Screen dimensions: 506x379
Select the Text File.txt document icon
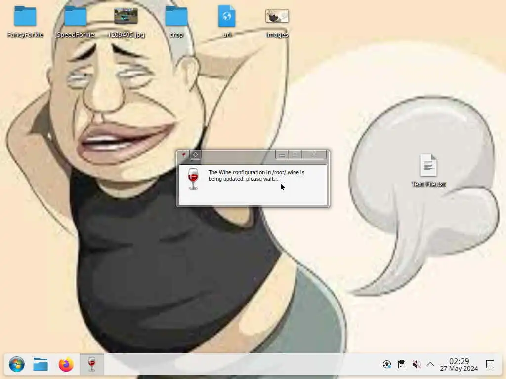click(428, 171)
